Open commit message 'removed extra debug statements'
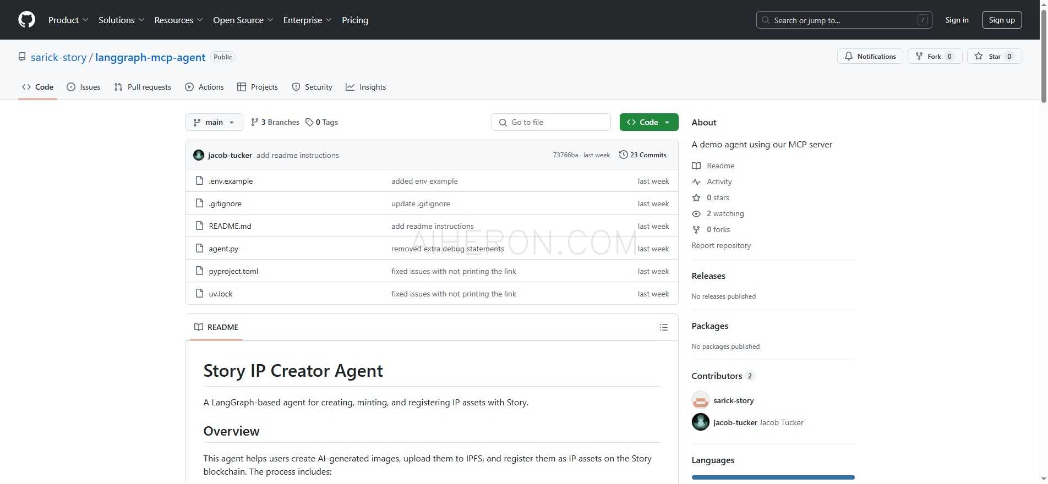 point(447,249)
